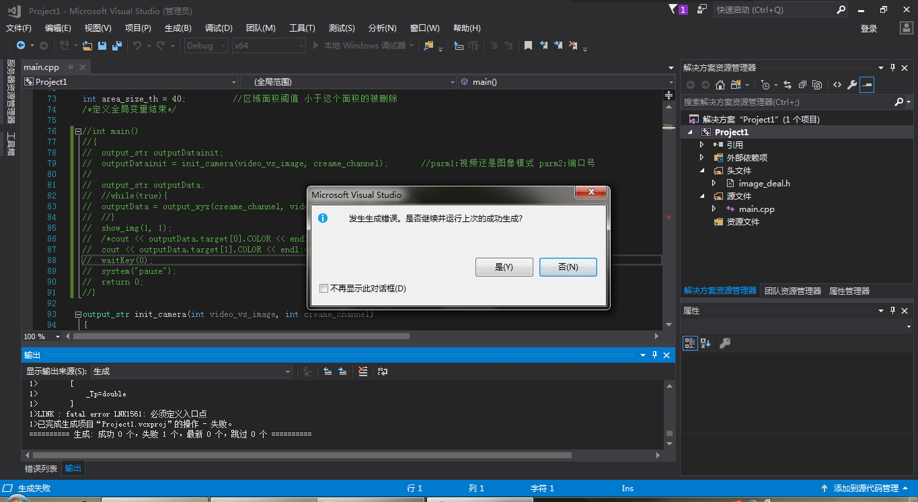Open the Debug configuration dropdown
Viewport: 918px width, 502px height.
coord(208,46)
